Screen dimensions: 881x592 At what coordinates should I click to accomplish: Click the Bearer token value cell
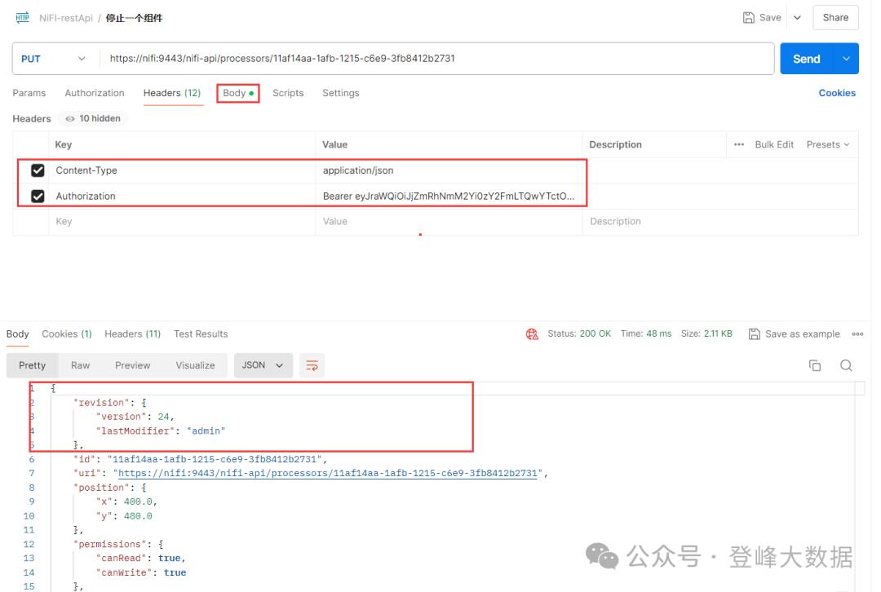(x=449, y=196)
